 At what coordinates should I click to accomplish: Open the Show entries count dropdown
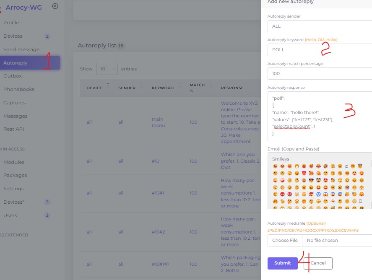point(107,69)
